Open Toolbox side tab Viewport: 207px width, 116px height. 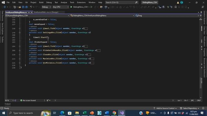click(x=2, y=39)
